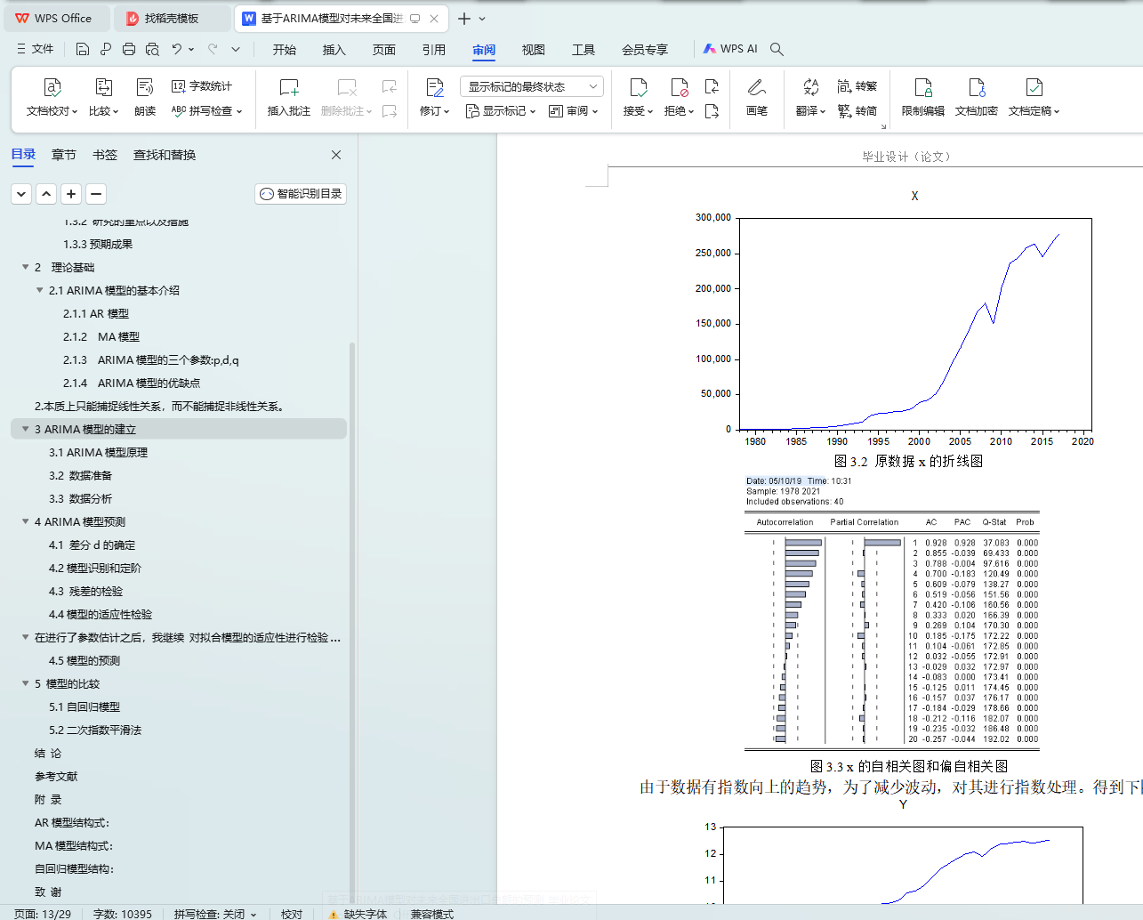Click 智能识别目录 button
The height and width of the screenshot is (920, 1143).
301,194
